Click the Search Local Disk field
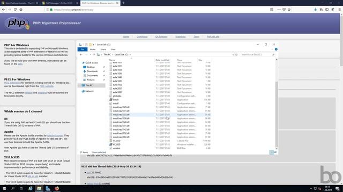 (257, 54)
